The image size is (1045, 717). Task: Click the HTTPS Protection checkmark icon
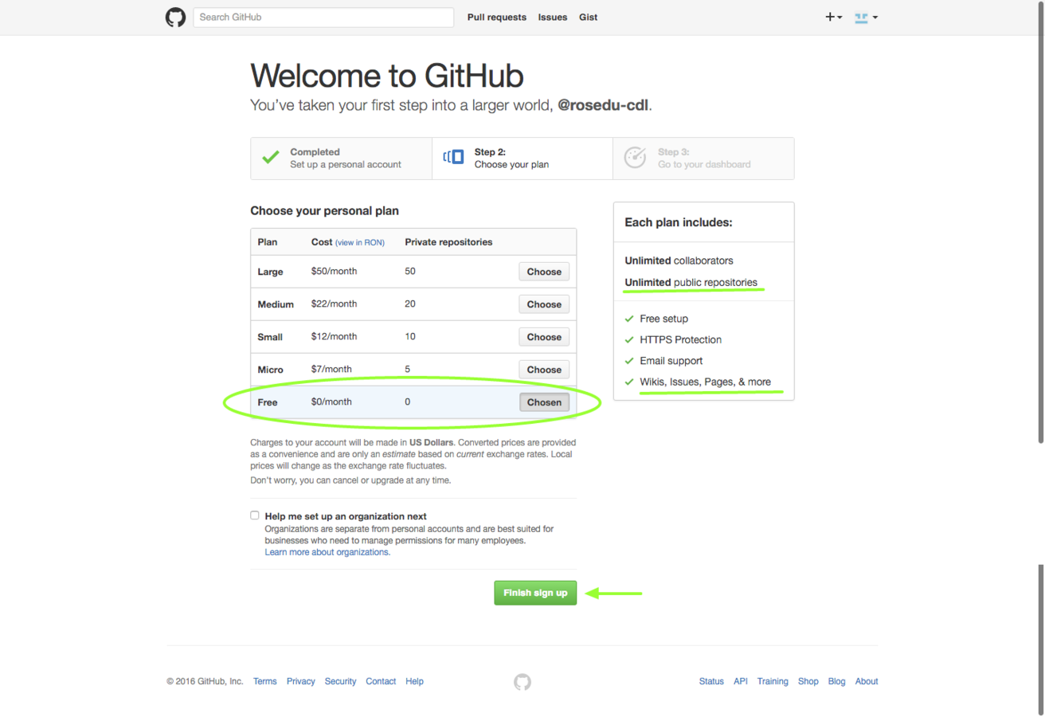click(x=629, y=339)
